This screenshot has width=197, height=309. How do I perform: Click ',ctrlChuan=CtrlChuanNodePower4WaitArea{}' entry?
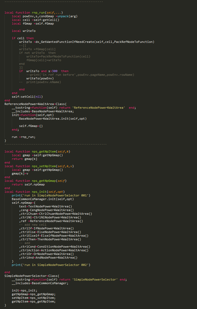pyautogui.click(x=56, y=214)
